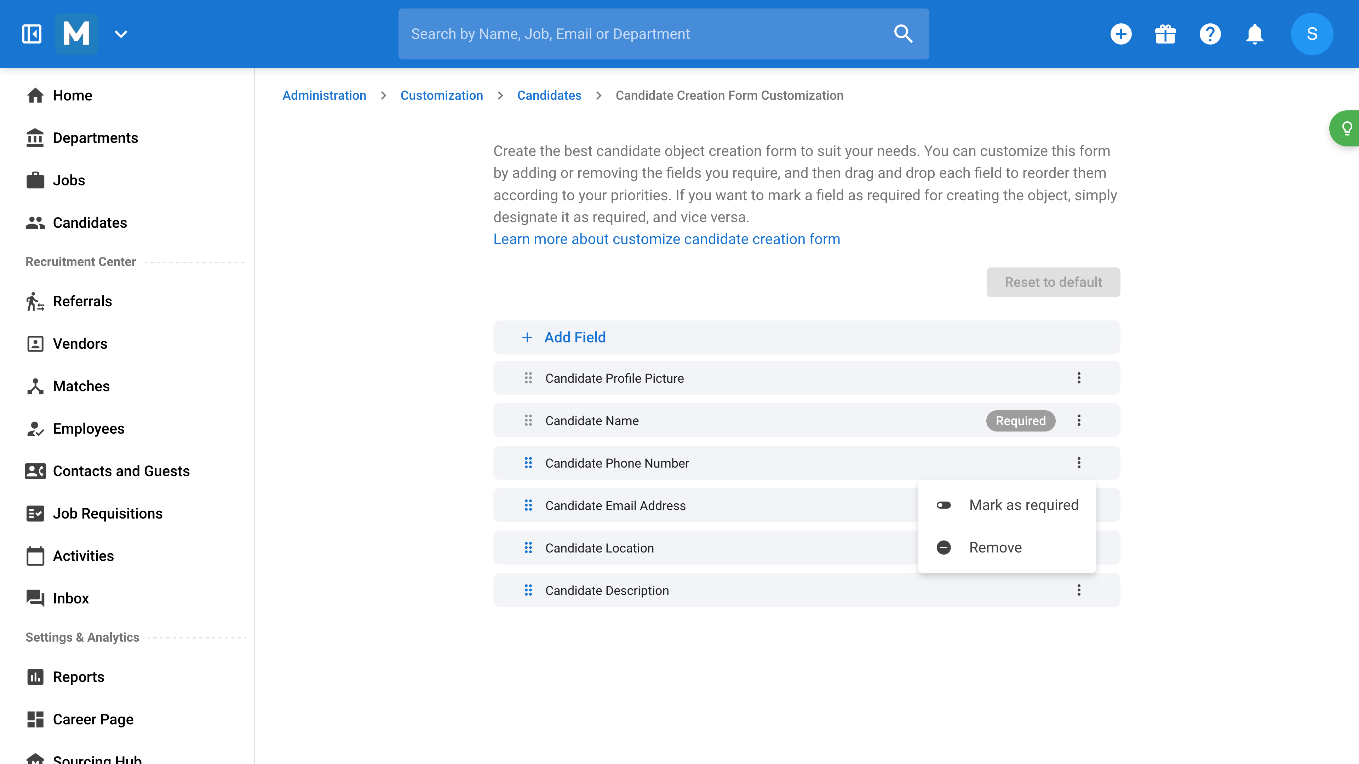
Task: Open the Referrals section
Action: click(x=82, y=301)
